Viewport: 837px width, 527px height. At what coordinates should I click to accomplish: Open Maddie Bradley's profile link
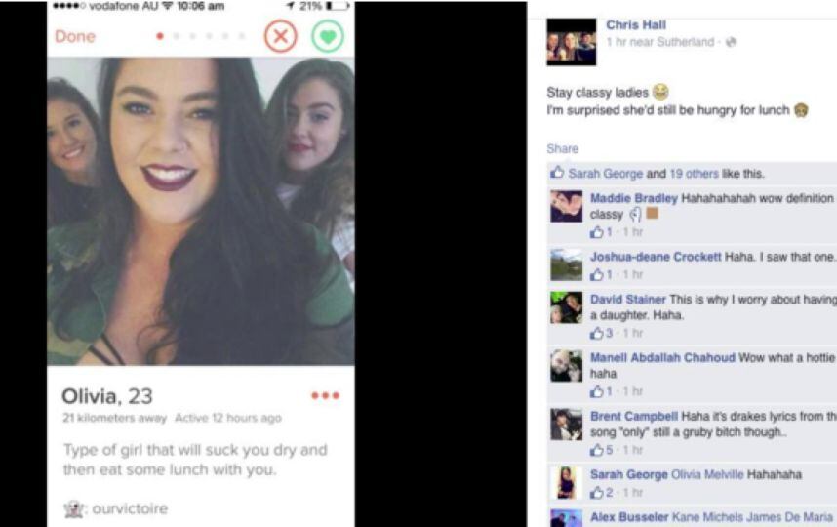634,198
